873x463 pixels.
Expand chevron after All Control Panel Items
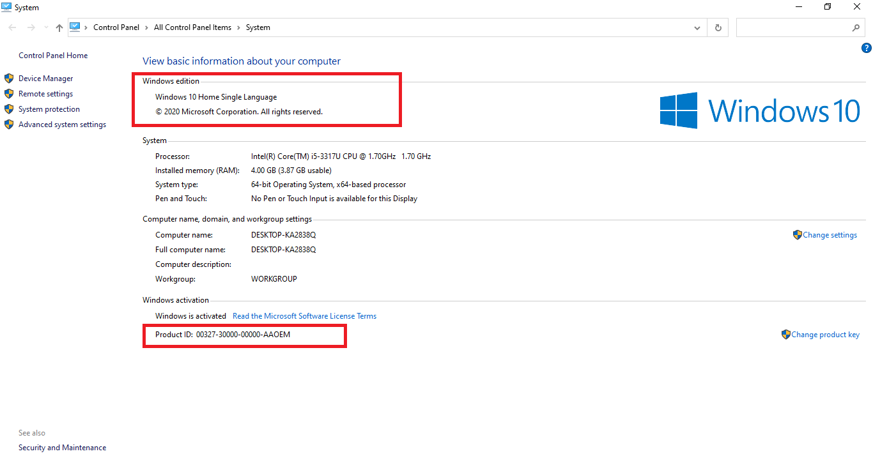(238, 27)
